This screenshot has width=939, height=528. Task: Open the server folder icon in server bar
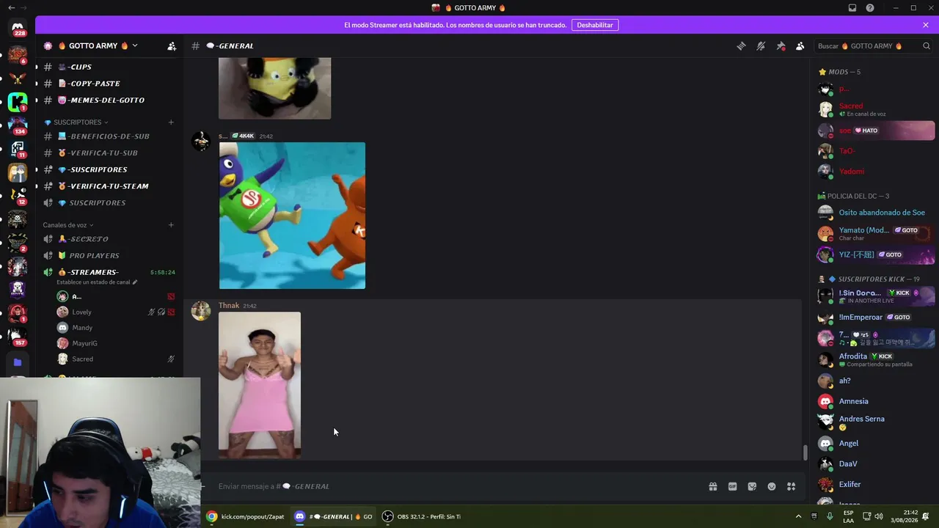coord(18,362)
